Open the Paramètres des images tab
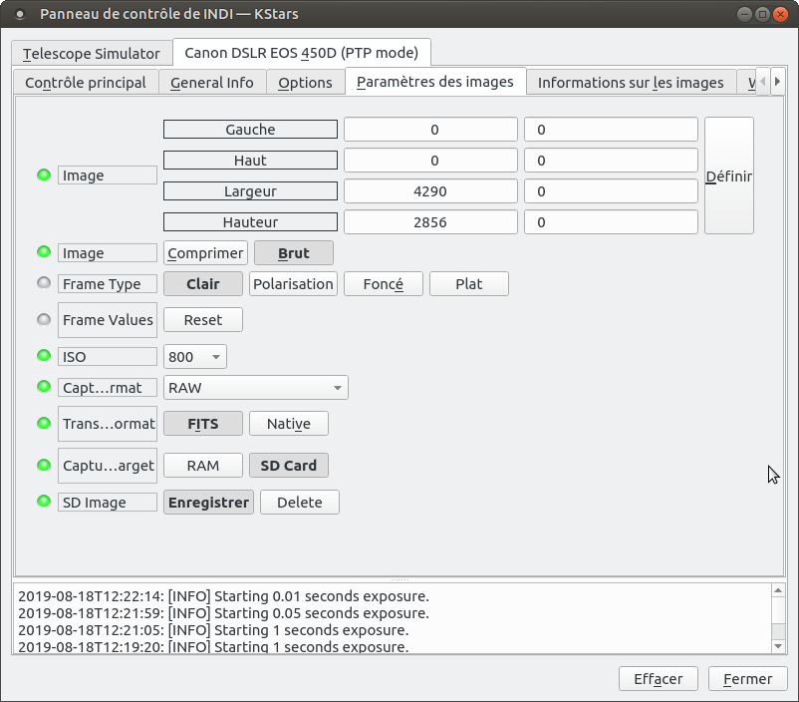Image resolution: width=799 pixels, height=702 pixels. [x=435, y=81]
